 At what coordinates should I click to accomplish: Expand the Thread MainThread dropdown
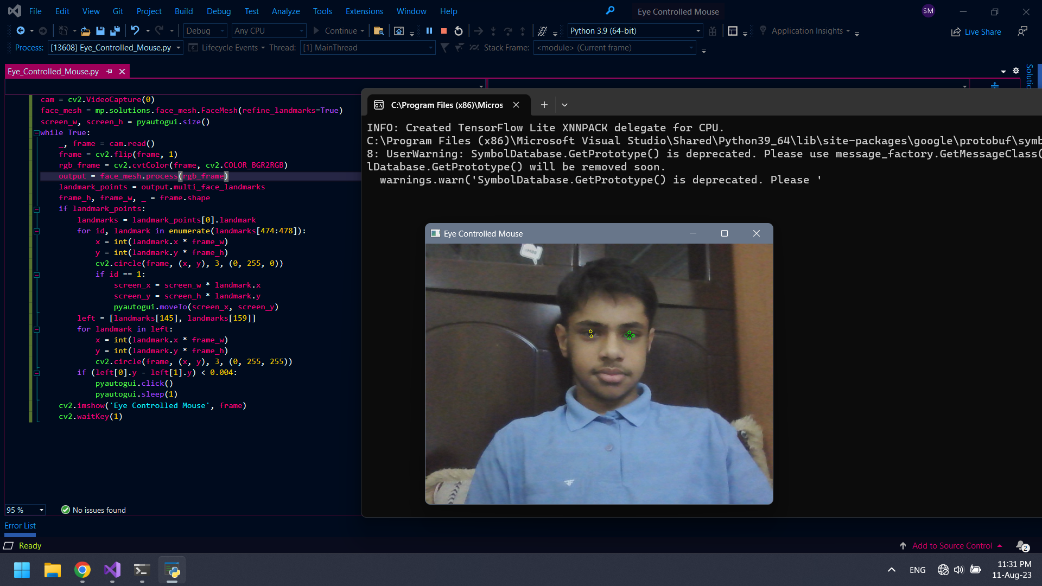367,48
